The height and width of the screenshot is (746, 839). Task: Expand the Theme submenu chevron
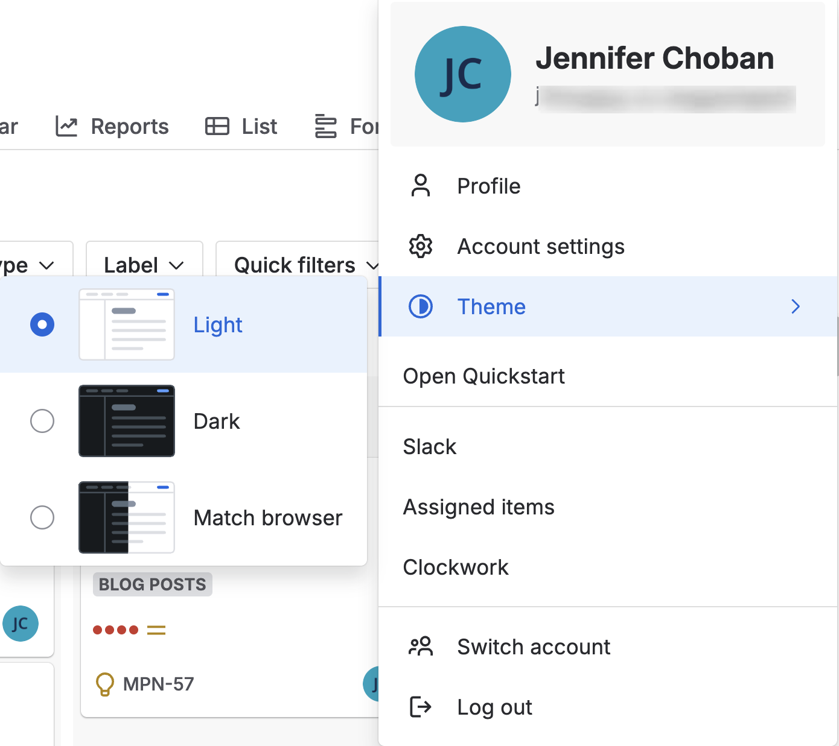[796, 306]
